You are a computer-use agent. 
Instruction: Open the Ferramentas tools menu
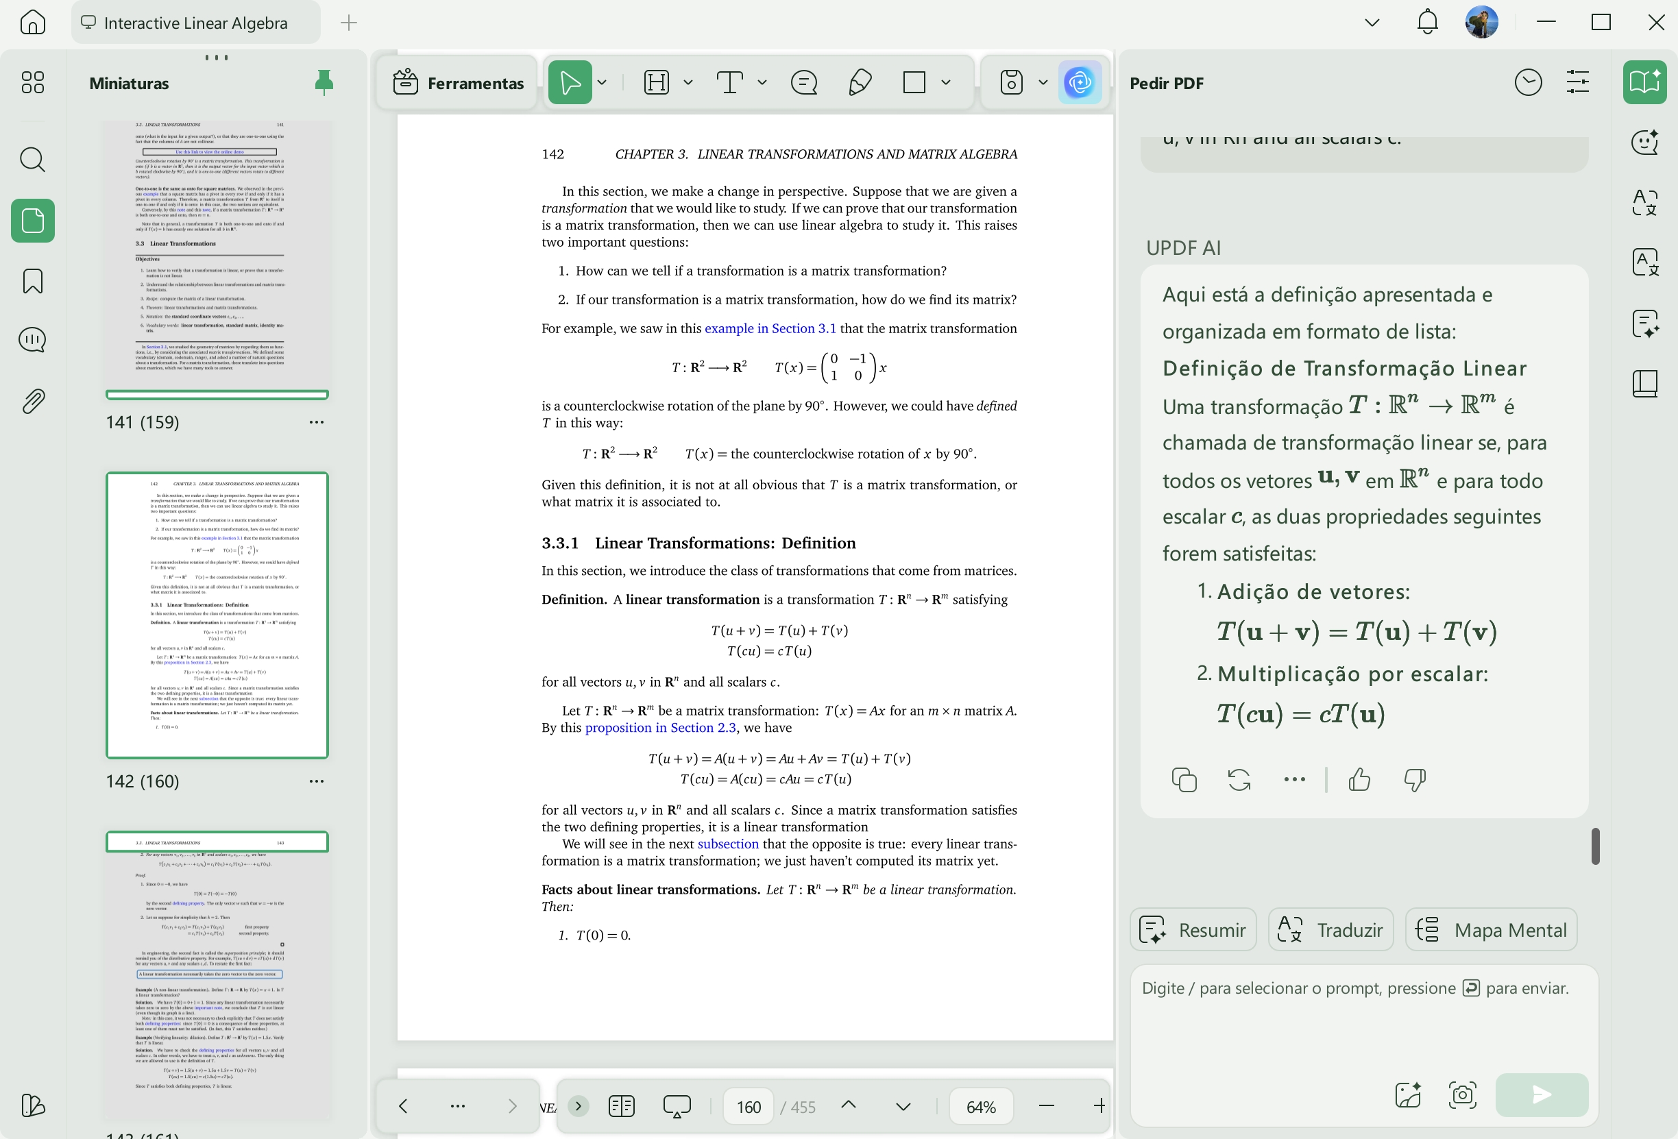458,83
